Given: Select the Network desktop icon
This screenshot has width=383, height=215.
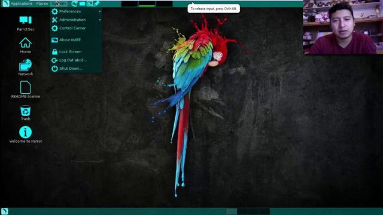Looking at the screenshot, I should [25, 67].
